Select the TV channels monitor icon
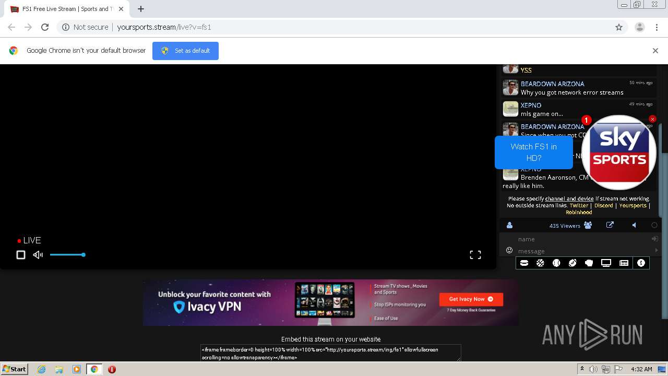 pos(606,263)
